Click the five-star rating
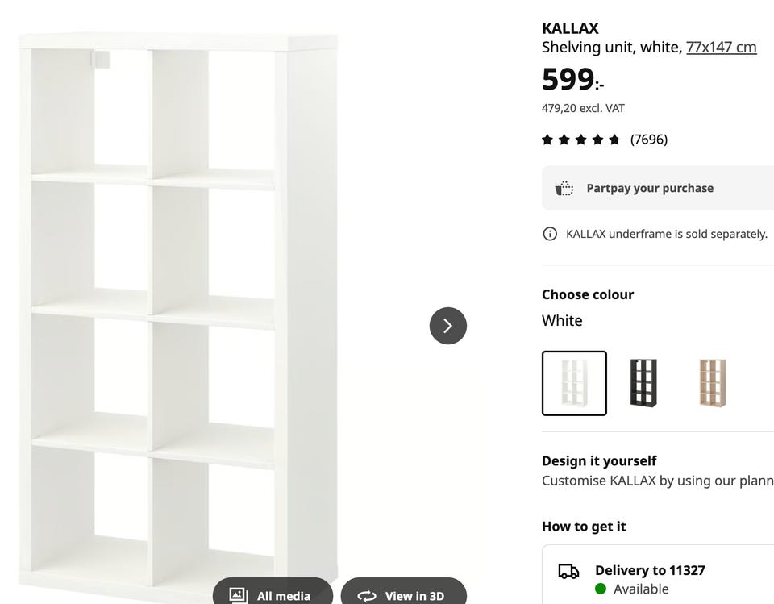 tap(580, 140)
